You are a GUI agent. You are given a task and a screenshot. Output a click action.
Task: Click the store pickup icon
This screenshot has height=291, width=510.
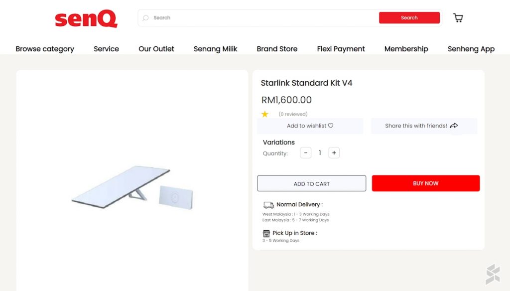(x=266, y=233)
